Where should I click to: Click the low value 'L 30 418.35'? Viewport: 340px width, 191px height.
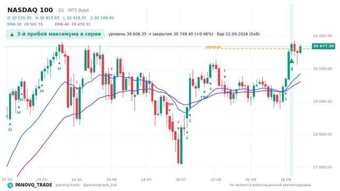tap(75, 18)
